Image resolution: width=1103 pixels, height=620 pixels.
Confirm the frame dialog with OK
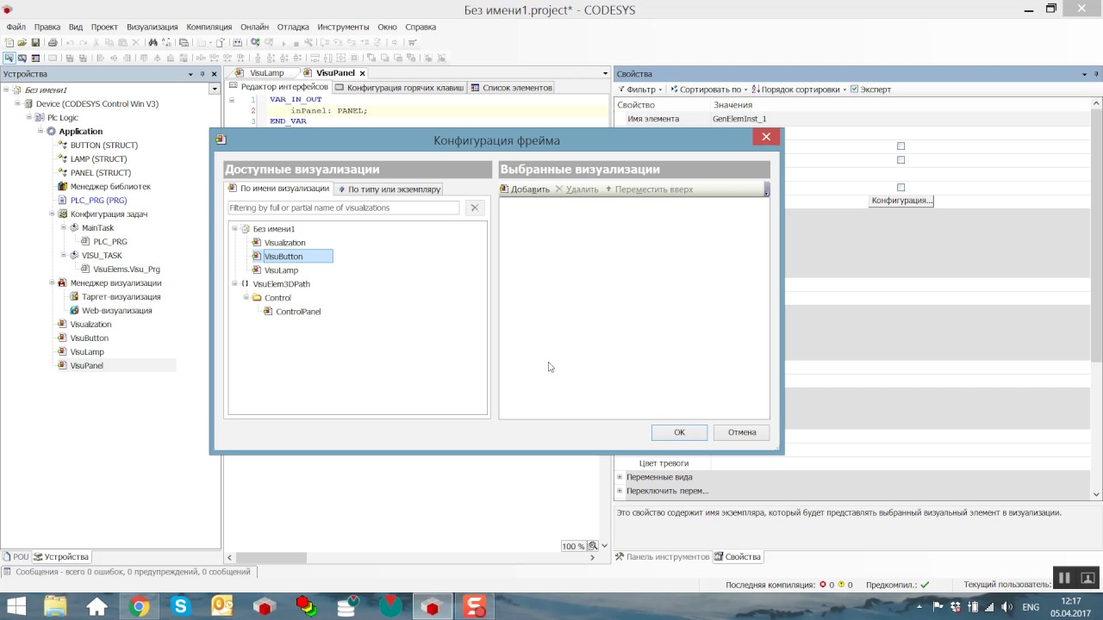[x=679, y=432]
